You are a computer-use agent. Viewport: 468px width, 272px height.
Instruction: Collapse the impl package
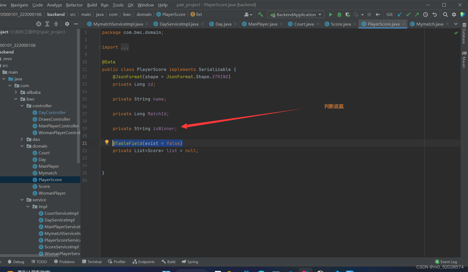coord(28,206)
